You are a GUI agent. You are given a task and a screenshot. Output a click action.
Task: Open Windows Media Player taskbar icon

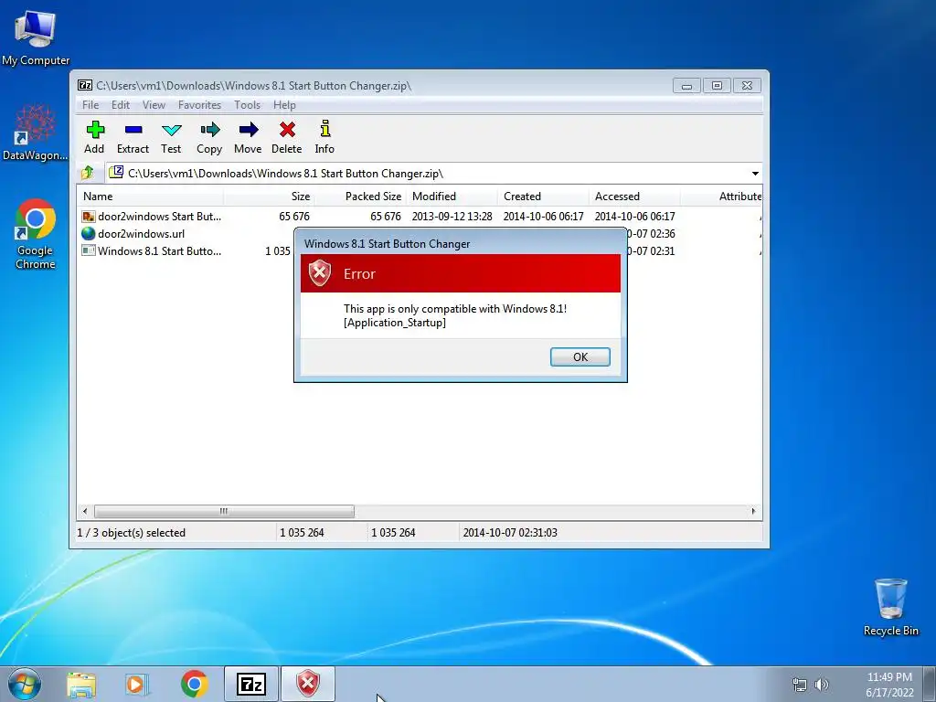tap(137, 684)
